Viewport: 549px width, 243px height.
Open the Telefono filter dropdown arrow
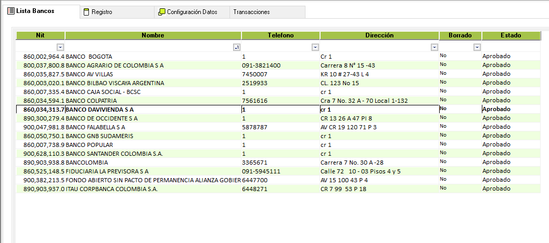point(315,47)
